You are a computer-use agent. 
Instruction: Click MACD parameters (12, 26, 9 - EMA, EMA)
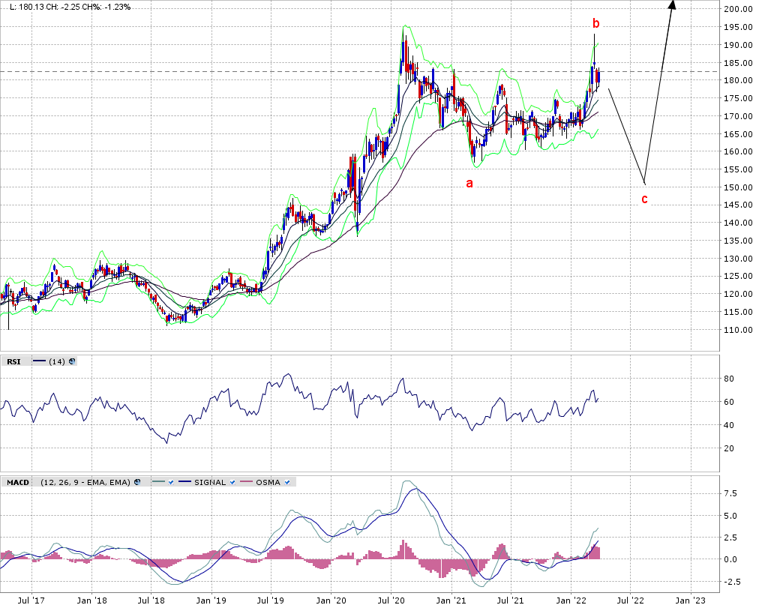[85, 482]
